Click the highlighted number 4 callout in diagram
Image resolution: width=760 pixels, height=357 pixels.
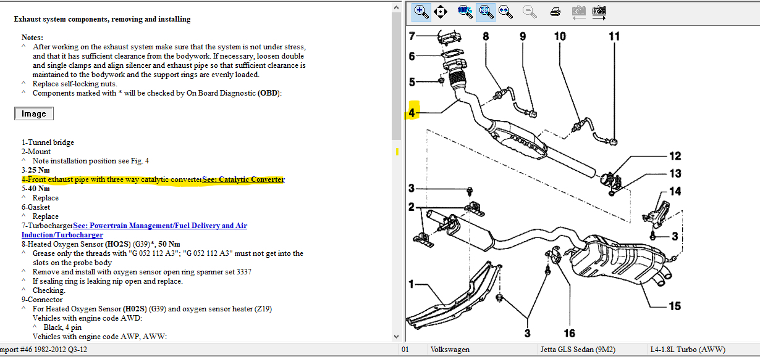412,113
